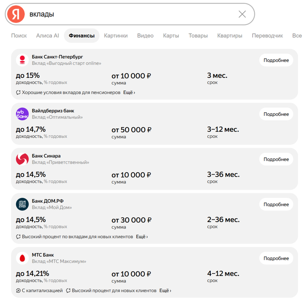Go to the Видео tab
Viewport: 306px width, 299px height.
tap(145, 35)
